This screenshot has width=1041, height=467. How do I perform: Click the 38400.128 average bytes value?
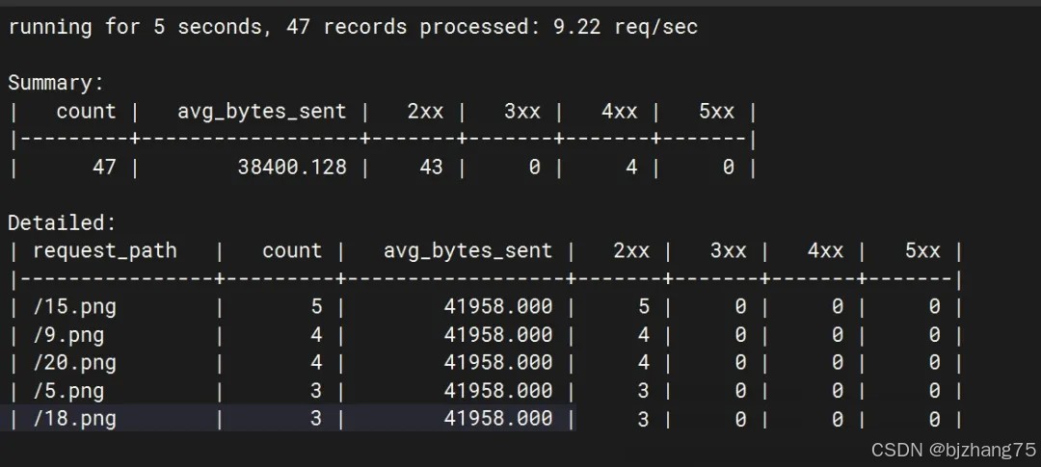291,168
